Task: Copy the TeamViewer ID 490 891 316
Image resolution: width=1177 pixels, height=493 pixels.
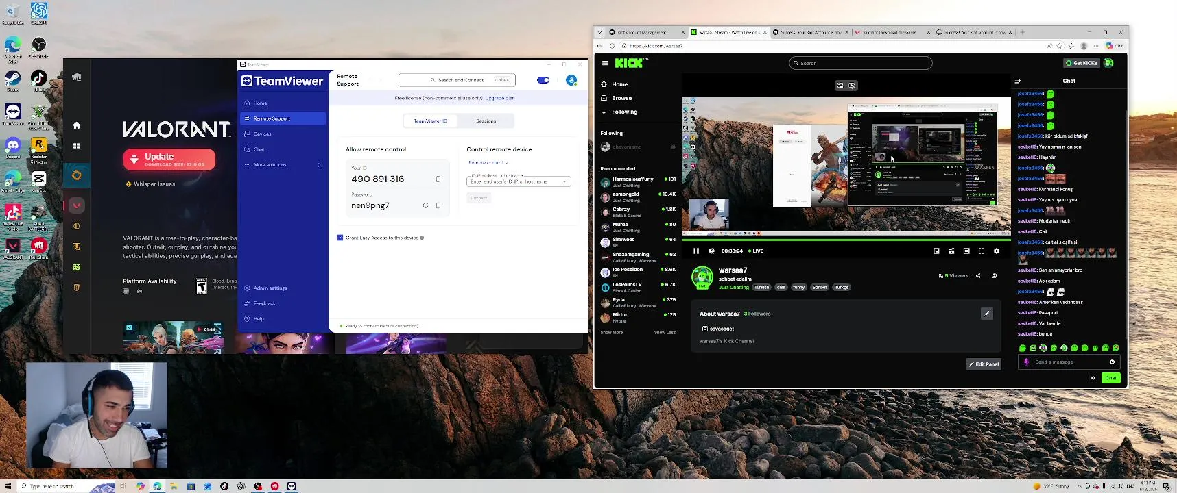Action: [x=438, y=179]
